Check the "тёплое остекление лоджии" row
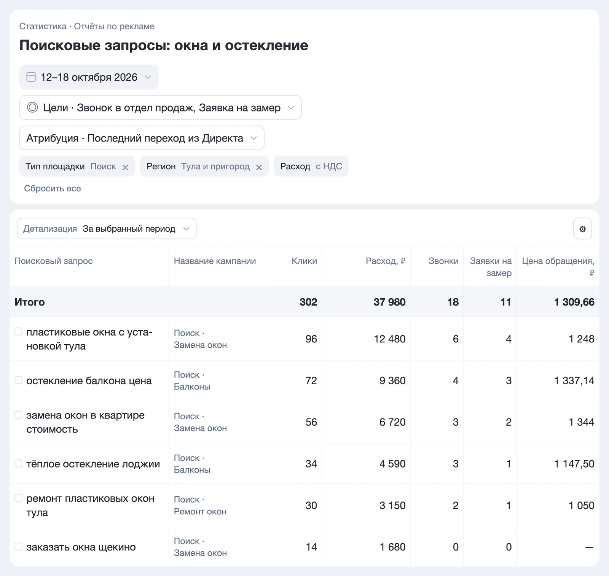Image resolution: width=609 pixels, height=576 pixels. click(18, 463)
